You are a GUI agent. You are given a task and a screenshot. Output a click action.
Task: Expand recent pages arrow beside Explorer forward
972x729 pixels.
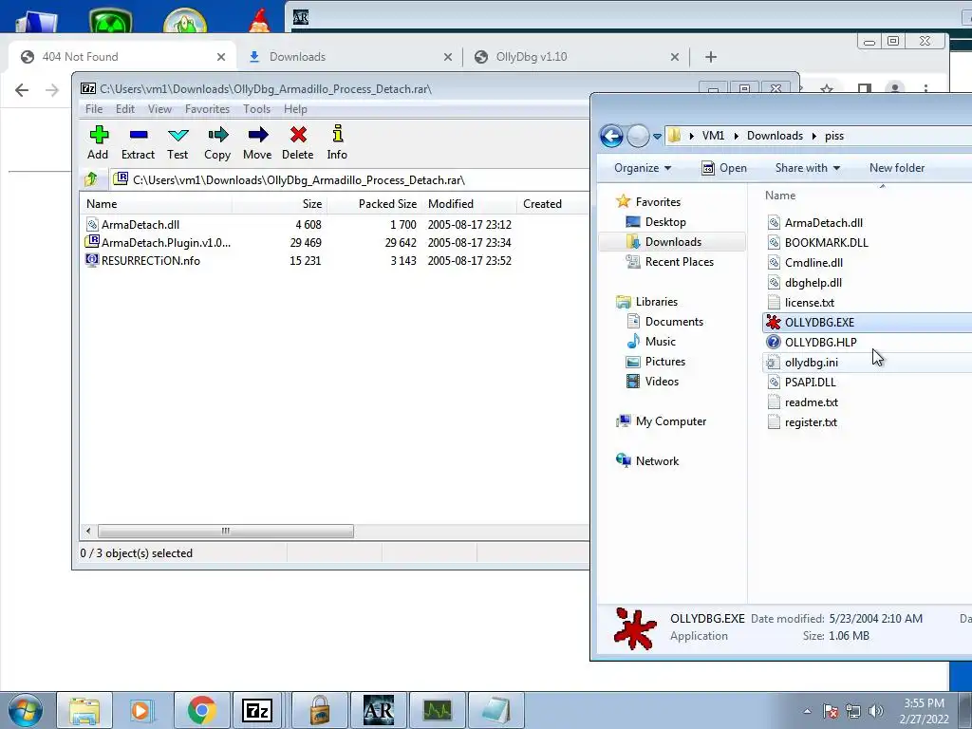pyautogui.click(x=657, y=137)
